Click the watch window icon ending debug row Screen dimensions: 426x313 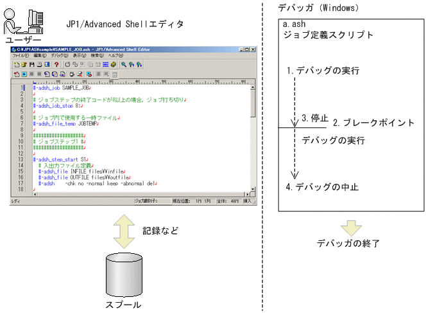coord(115,75)
